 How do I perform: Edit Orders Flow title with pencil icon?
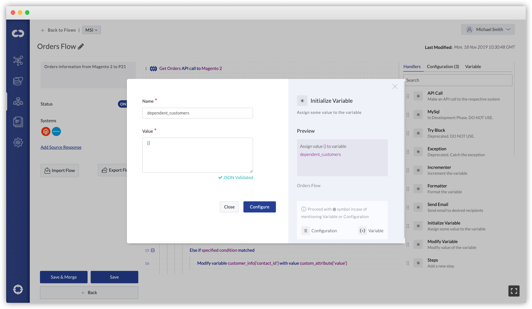tap(81, 46)
